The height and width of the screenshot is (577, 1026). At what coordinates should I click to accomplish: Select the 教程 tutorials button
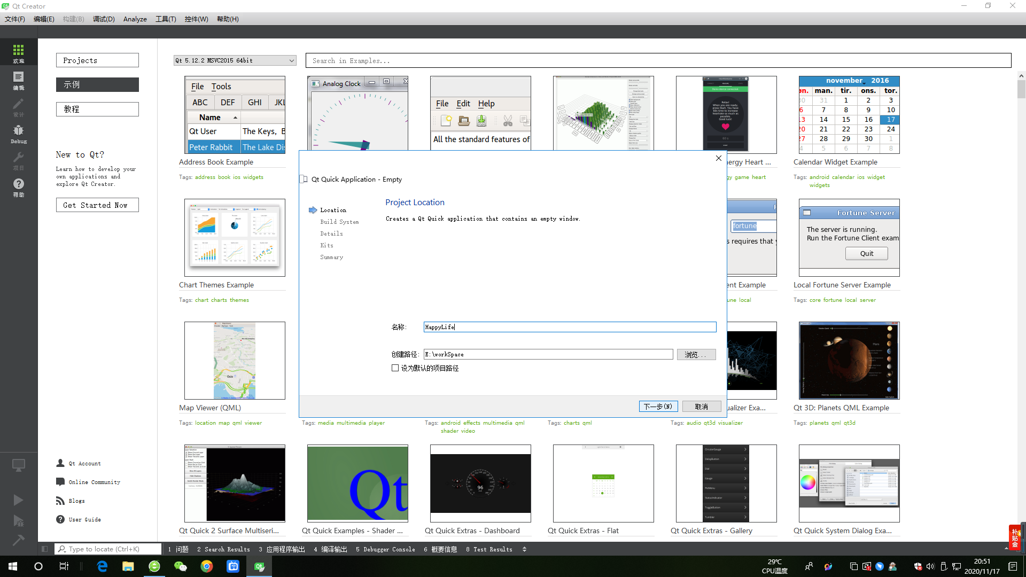(x=97, y=109)
